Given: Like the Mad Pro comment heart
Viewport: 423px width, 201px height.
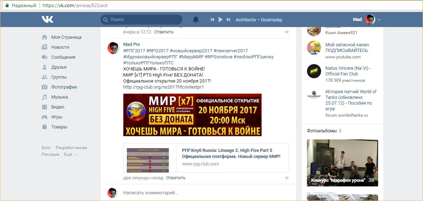Looking at the screenshot, I should (287, 178).
